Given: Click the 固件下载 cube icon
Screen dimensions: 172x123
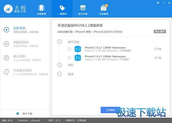Looking at the screenshot, I should click(18, 114).
